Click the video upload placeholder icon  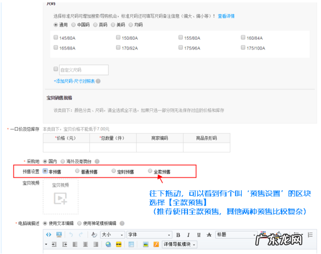60,199
